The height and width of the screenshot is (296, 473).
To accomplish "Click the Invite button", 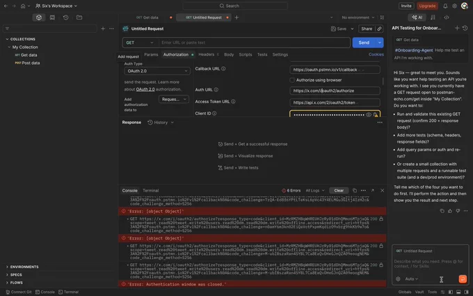I will click(406, 6).
